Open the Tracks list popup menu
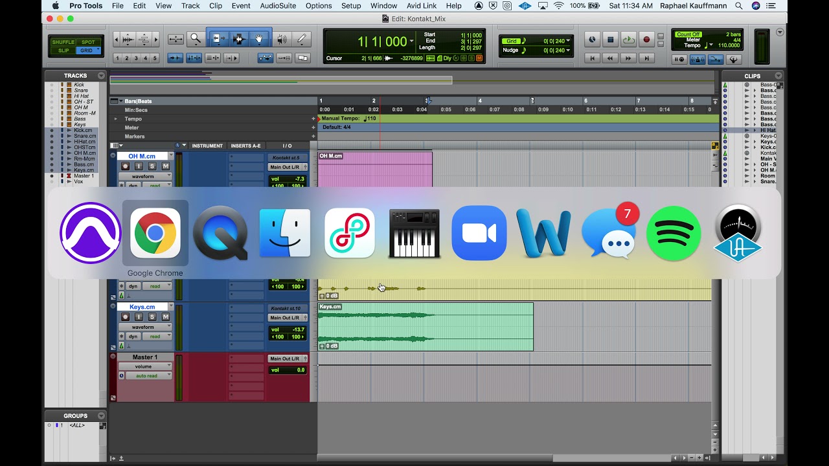This screenshot has height=466, width=829. 101,76
